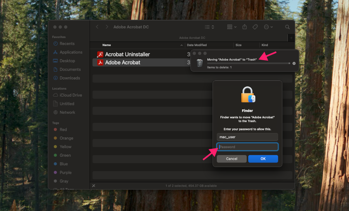Click the X icon in Finder status bar
Image resolution: width=349 pixels, height=211 pixels.
pyautogui.click(x=94, y=186)
